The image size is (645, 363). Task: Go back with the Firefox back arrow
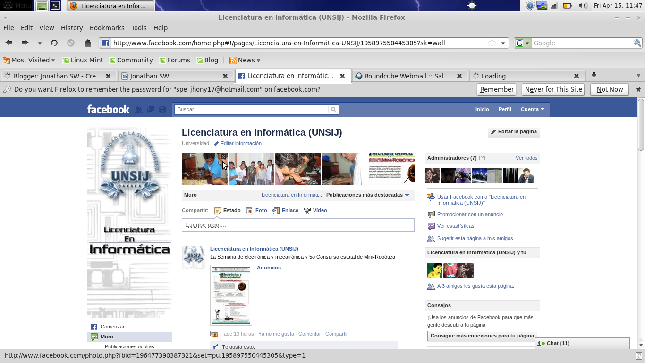(x=8, y=43)
